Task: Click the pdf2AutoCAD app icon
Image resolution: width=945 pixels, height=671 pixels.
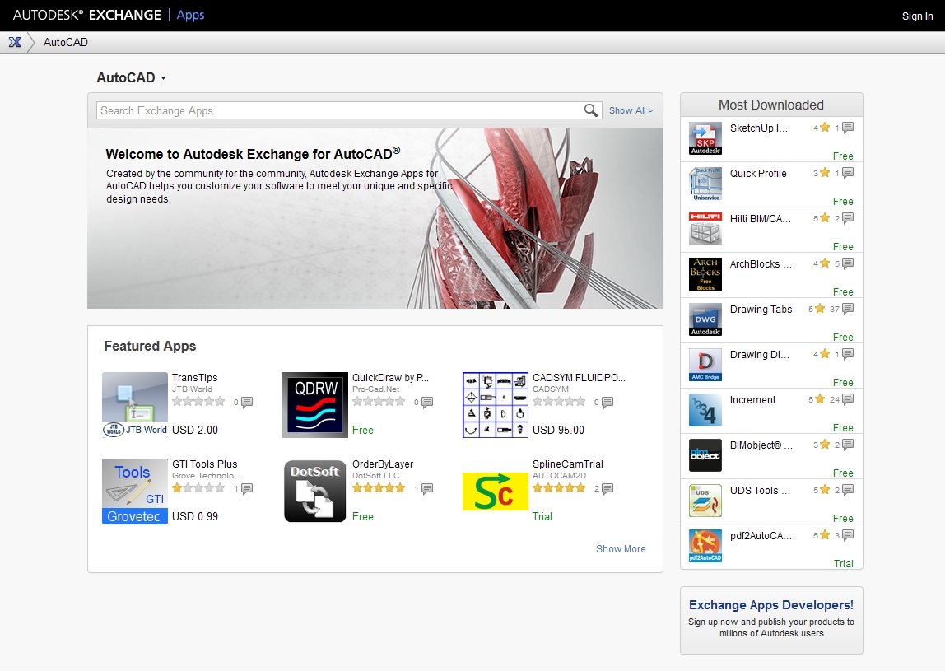Action: (x=706, y=546)
